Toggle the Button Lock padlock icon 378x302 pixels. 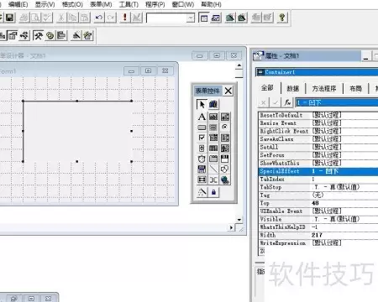(213, 192)
